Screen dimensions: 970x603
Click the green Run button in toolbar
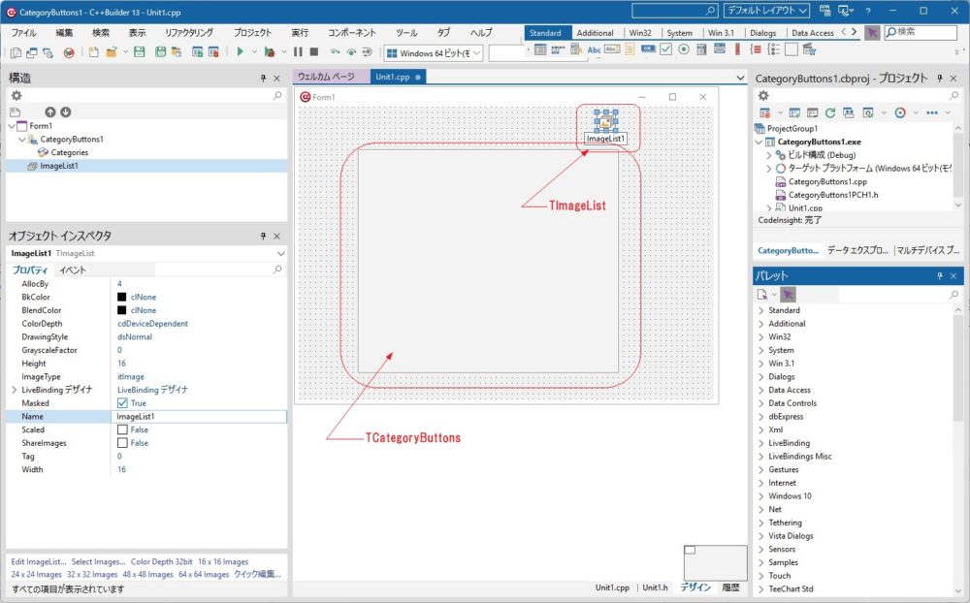[x=240, y=52]
